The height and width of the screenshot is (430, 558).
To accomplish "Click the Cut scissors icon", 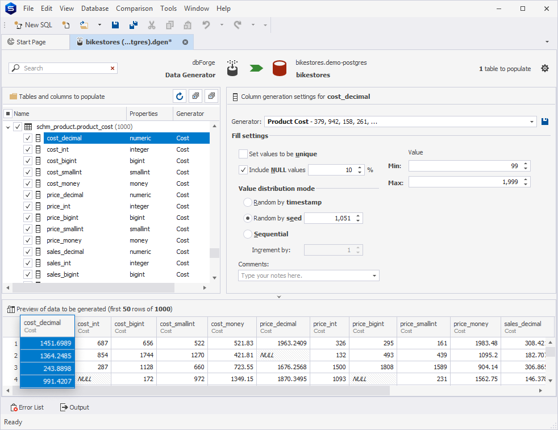I will 152,25.
